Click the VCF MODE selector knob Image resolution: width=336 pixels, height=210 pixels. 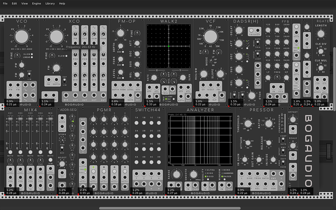pyautogui.click(x=211, y=61)
